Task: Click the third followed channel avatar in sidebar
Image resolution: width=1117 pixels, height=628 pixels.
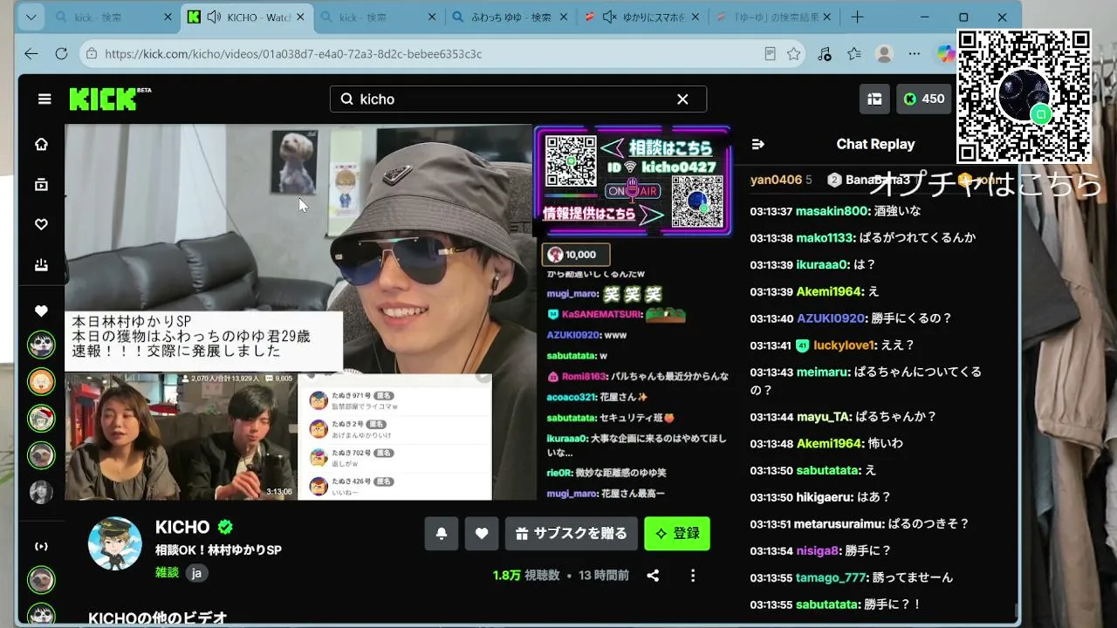Action: 41,419
